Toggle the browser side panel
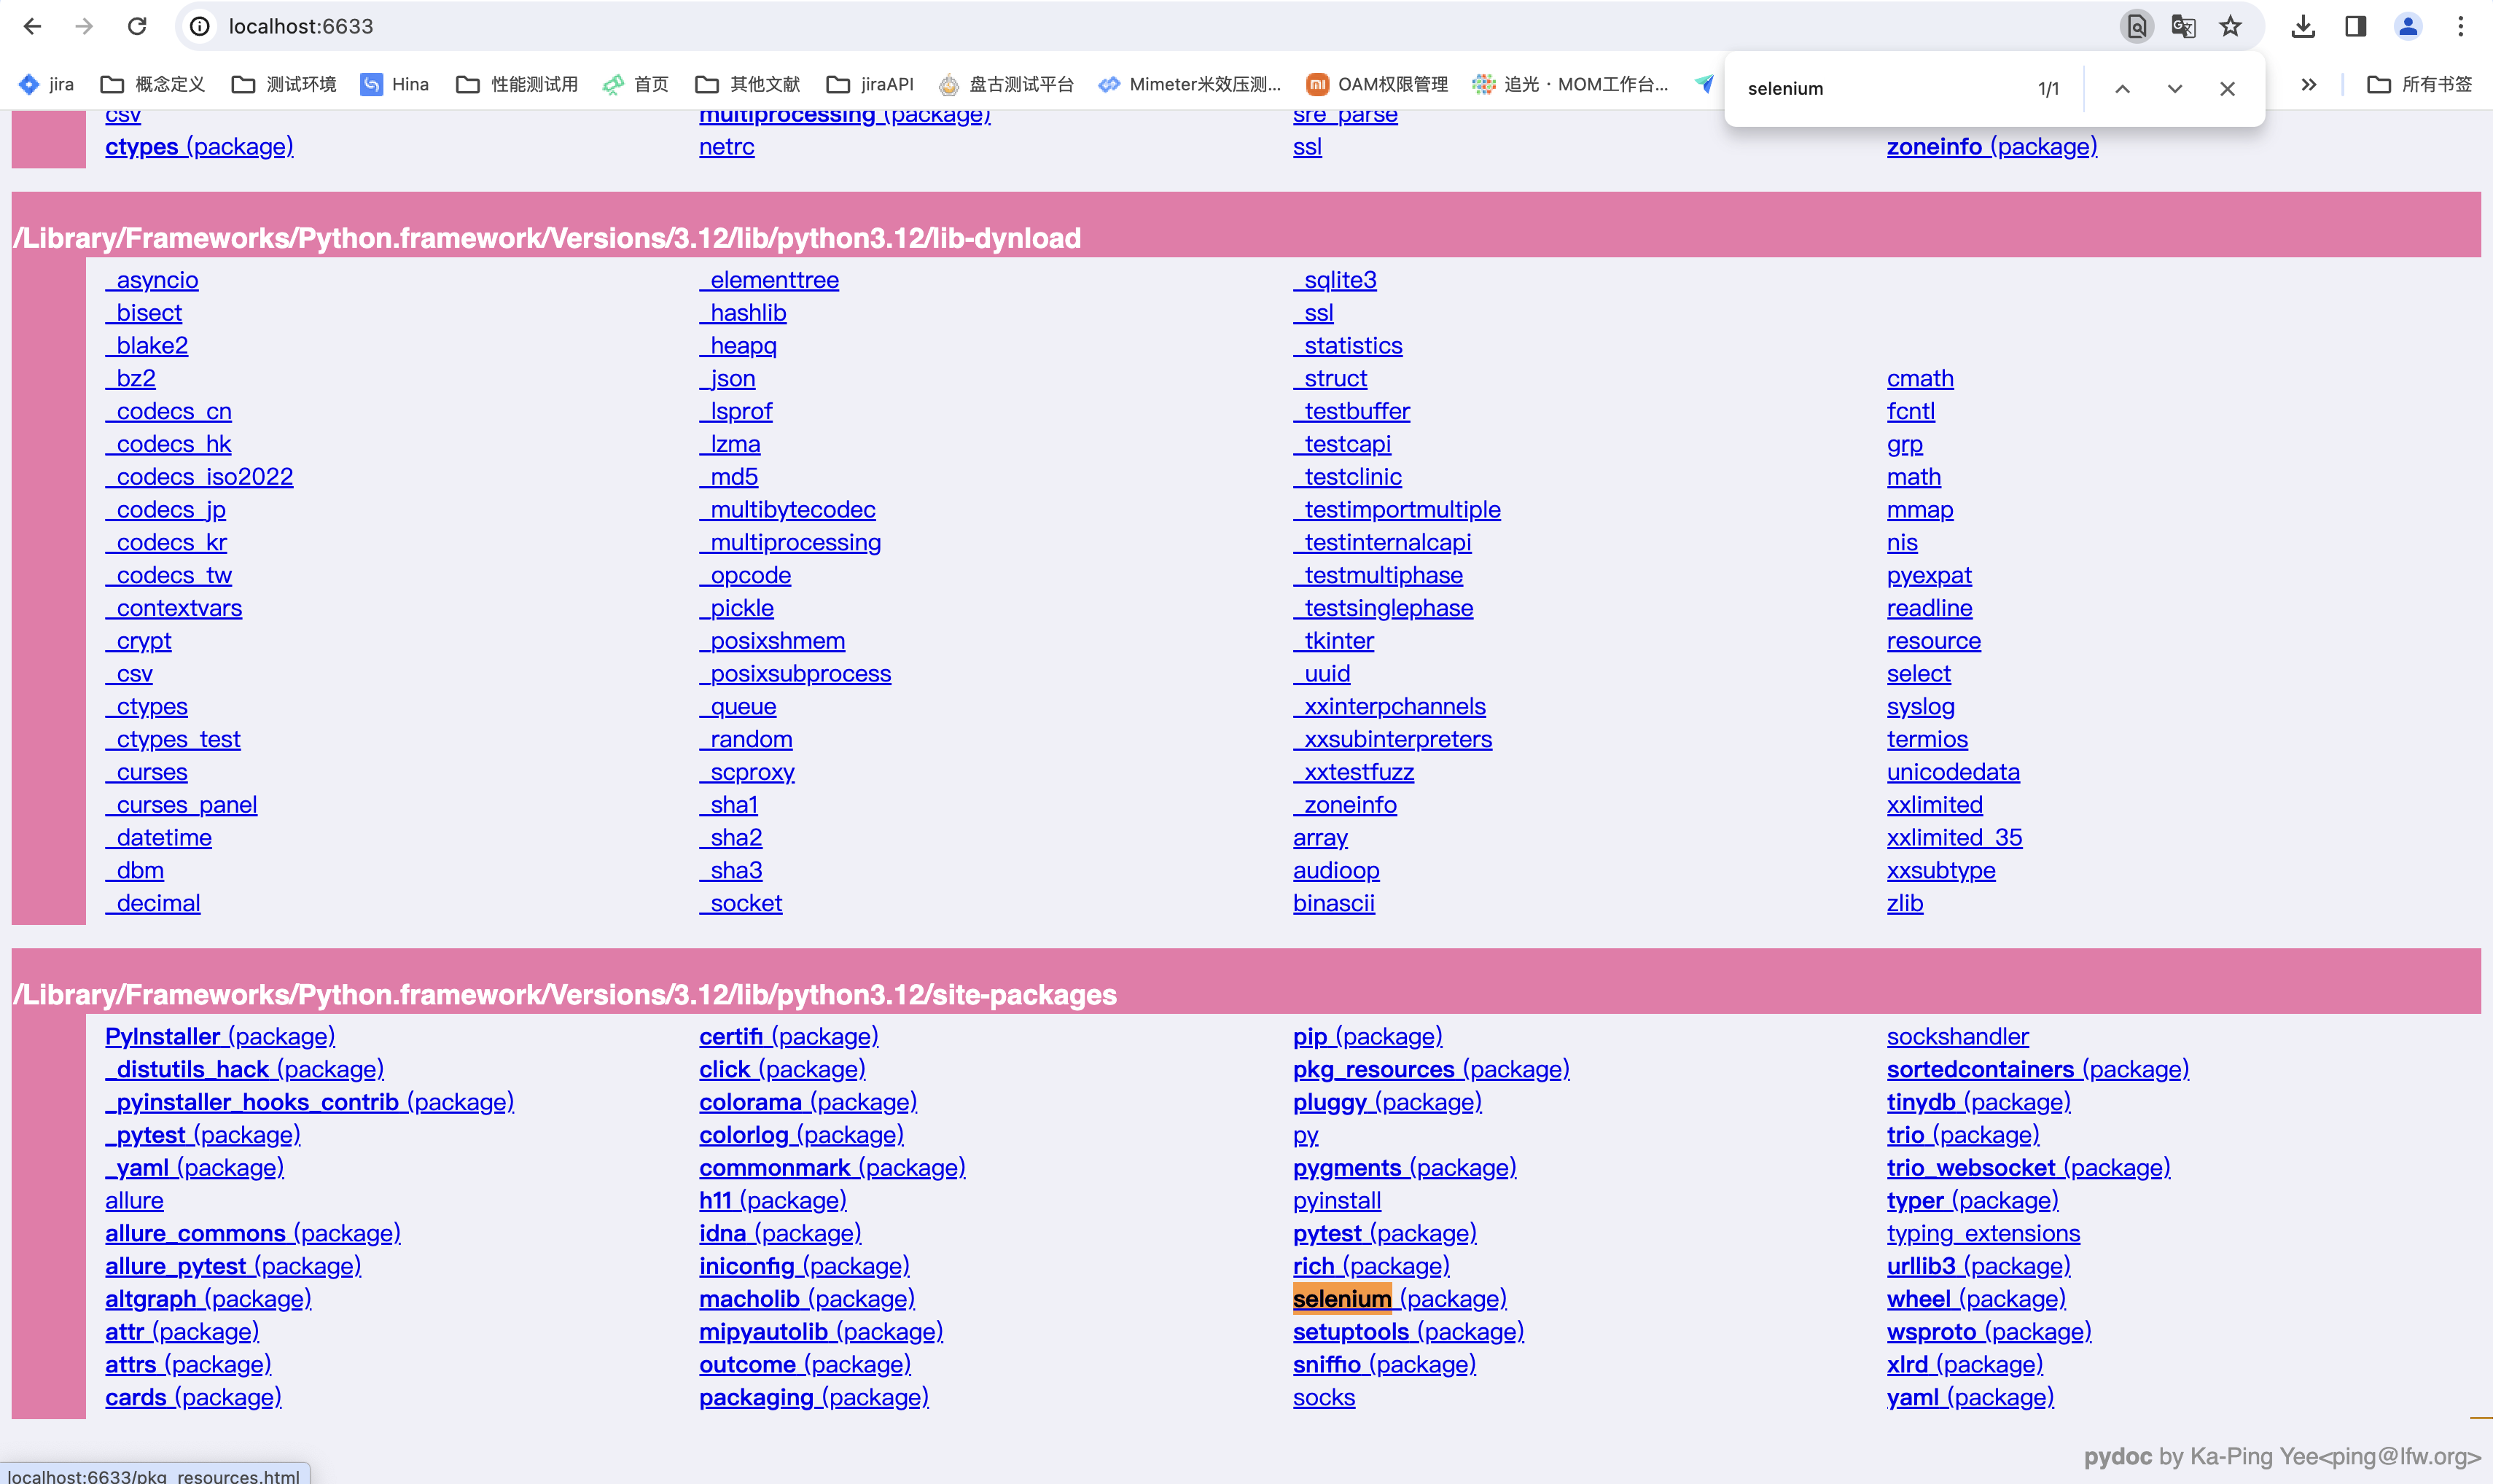Screen dimensions: 2493x1484 click(x=2355, y=26)
